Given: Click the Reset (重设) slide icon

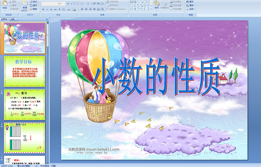Looking at the screenshot, I should (x=31, y=5).
